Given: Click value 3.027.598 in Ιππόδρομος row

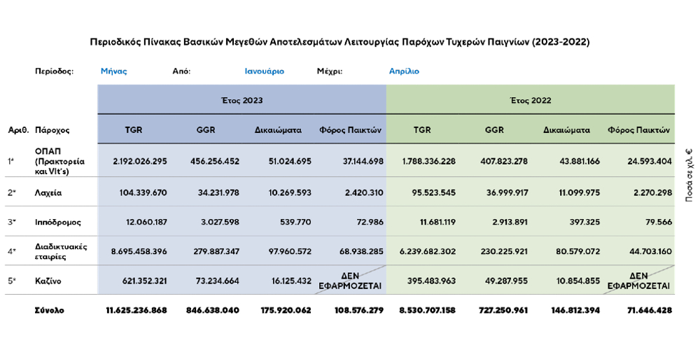Looking at the screenshot, I should (221, 222).
